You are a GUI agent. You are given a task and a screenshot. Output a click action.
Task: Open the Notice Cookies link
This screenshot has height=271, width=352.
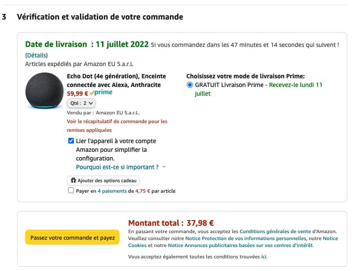[x=233, y=242]
